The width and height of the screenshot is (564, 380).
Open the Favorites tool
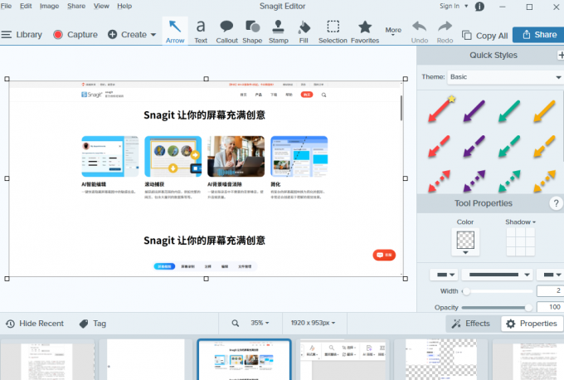click(x=365, y=32)
